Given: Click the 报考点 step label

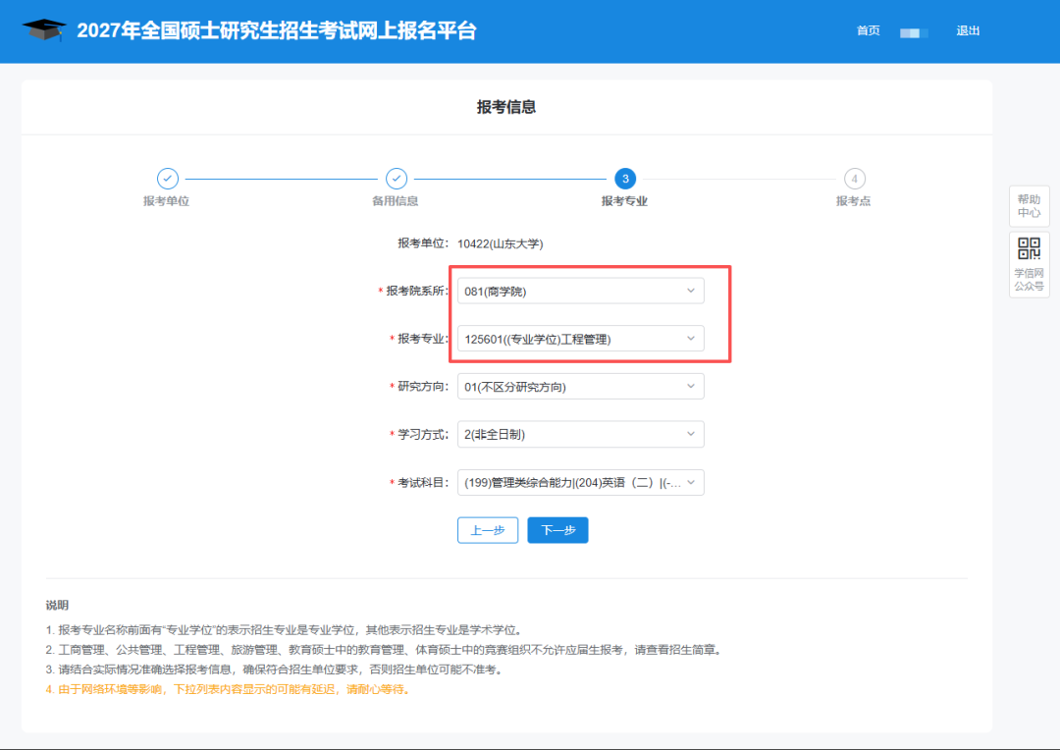Looking at the screenshot, I should 854,201.
